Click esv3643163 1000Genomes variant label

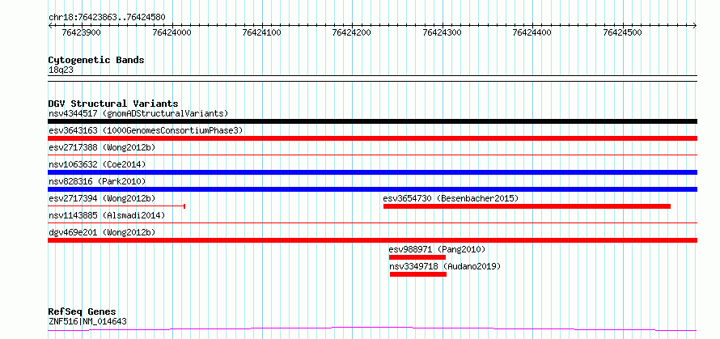pyautogui.click(x=146, y=130)
